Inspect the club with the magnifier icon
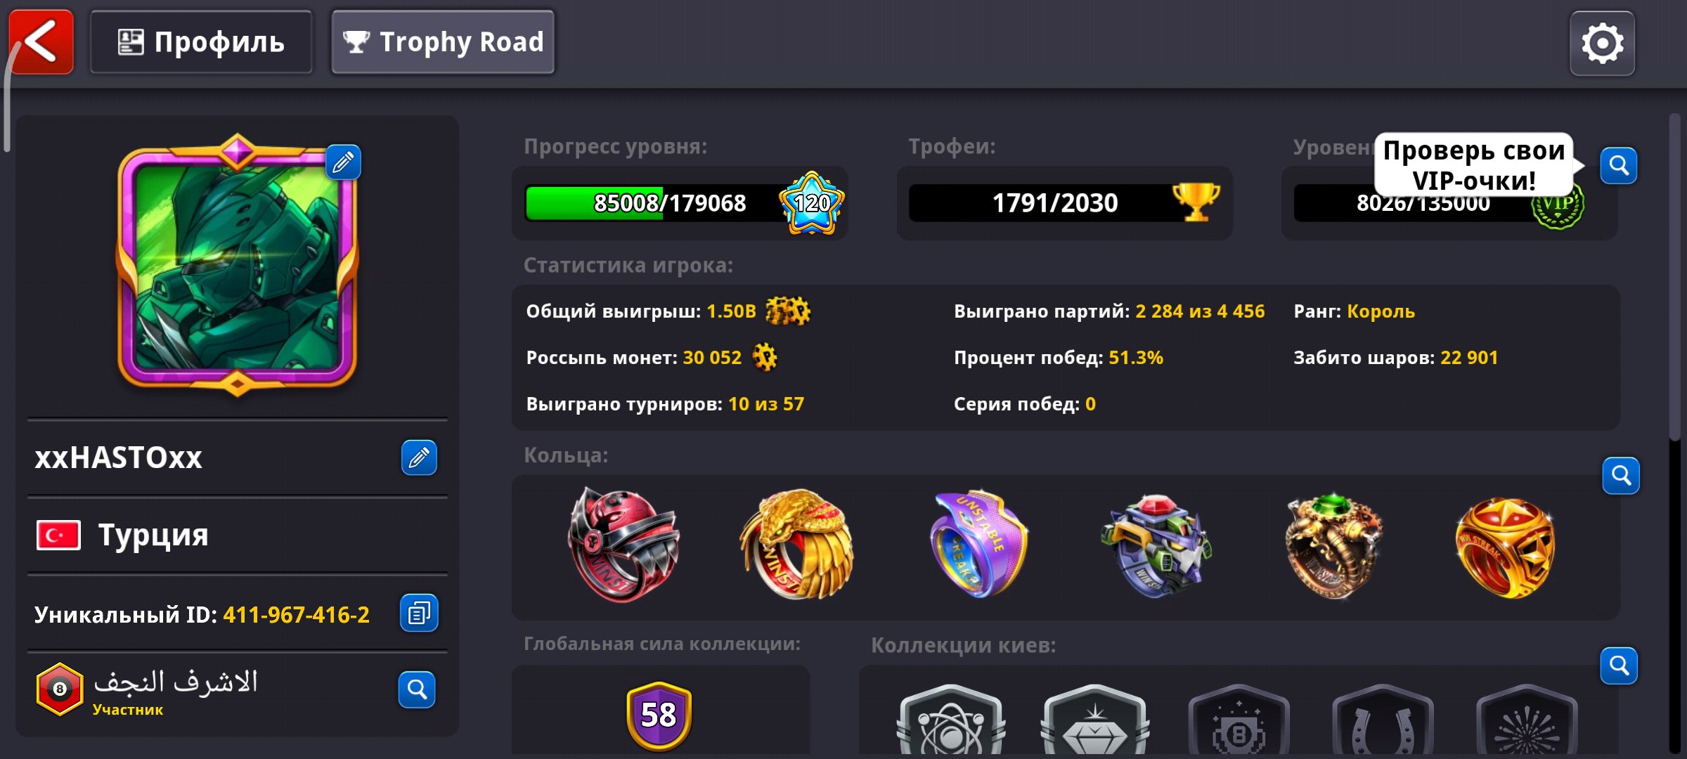The width and height of the screenshot is (1687, 759). tap(417, 689)
